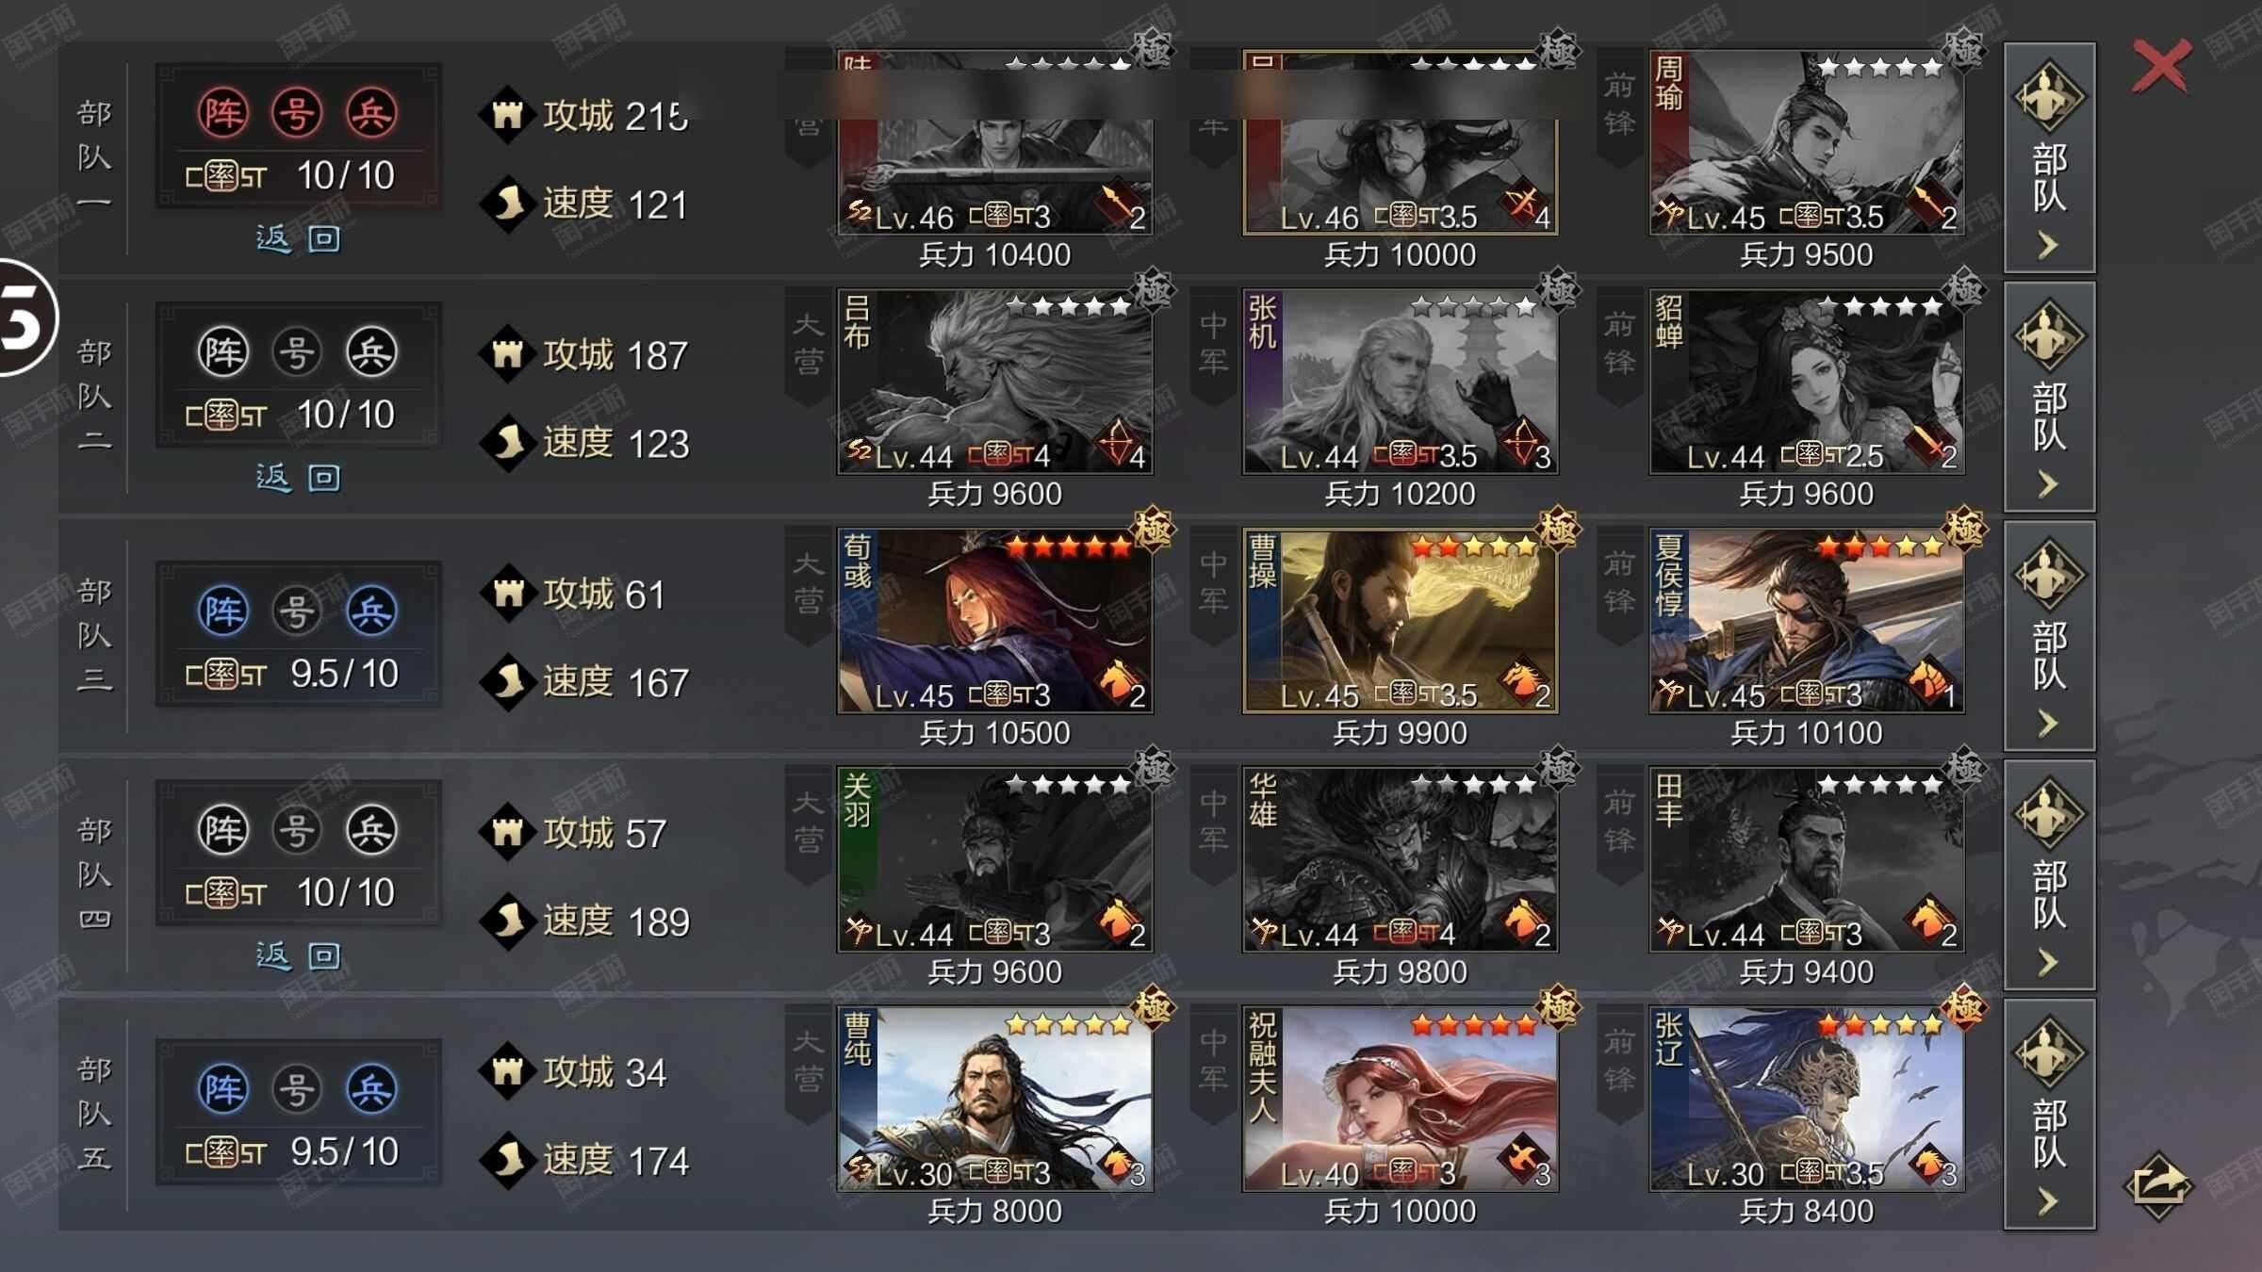Viewport: 2262px width, 1272px height.
Task: Click 返回 link under 部队四
Action: point(298,955)
